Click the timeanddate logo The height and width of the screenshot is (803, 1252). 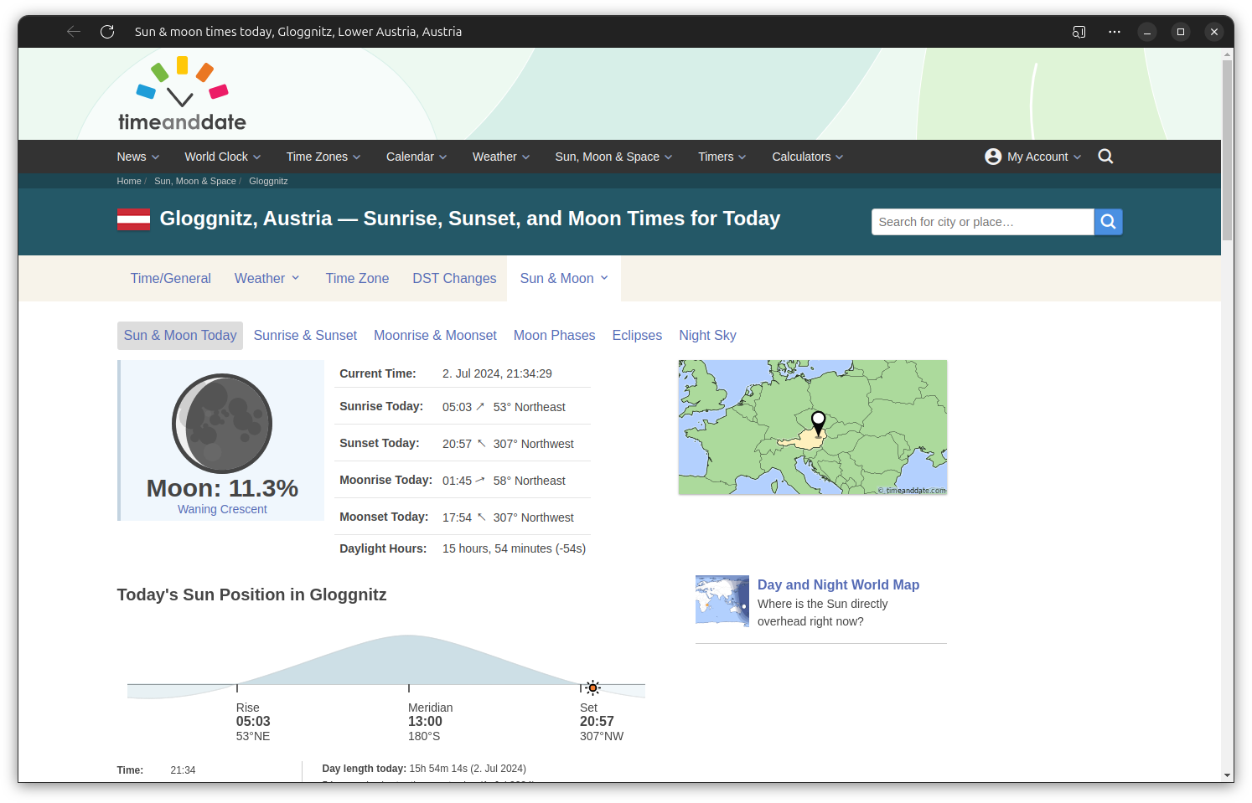click(182, 95)
